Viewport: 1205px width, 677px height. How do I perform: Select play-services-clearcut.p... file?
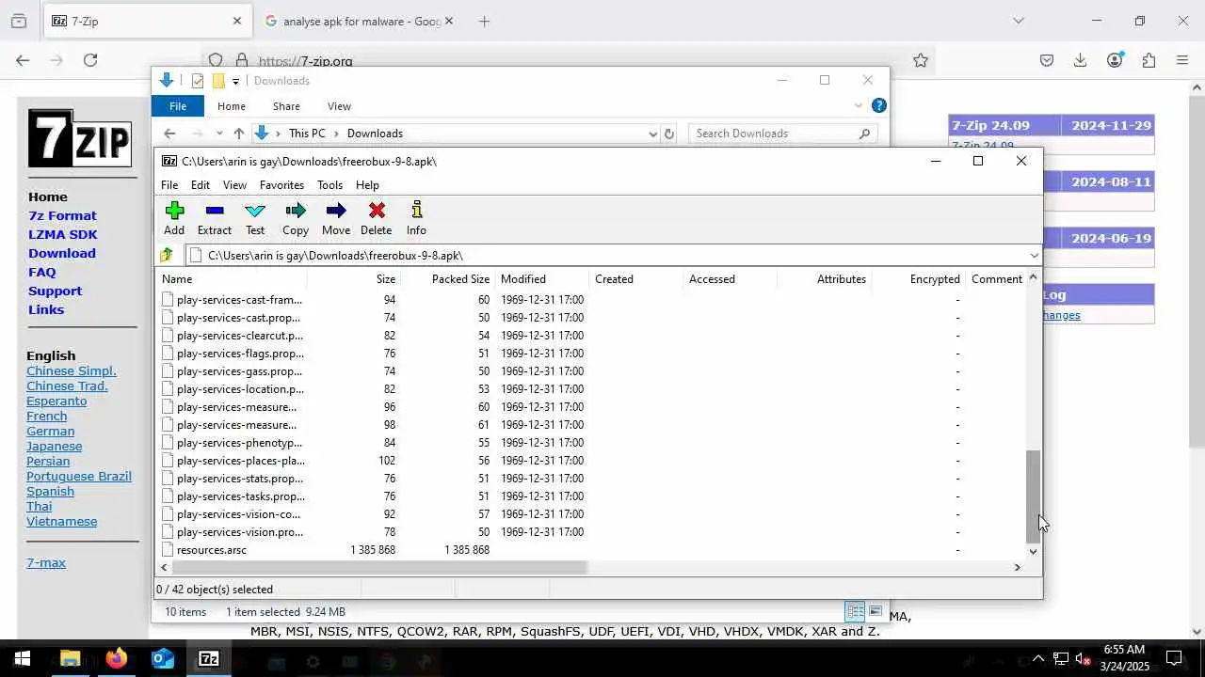click(240, 336)
